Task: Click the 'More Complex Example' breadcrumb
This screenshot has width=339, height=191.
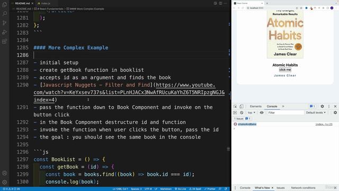Action: pos(85,9)
